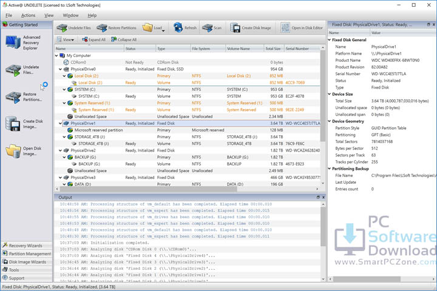Click the Collapse All icon
The image size is (437, 291).
click(x=113, y=39)
